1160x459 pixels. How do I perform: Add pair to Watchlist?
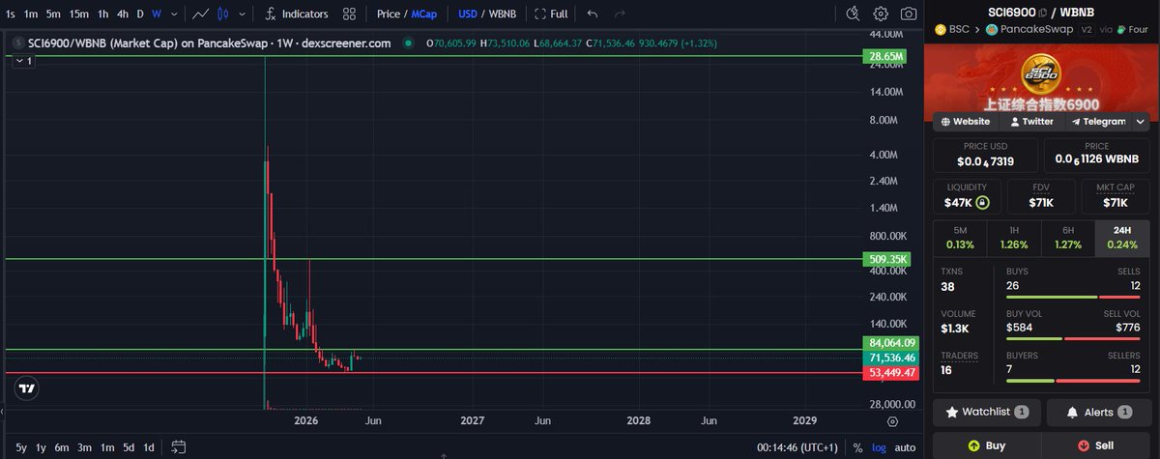coord(987,412)
